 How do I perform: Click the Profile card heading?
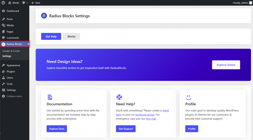coord(190,104)
